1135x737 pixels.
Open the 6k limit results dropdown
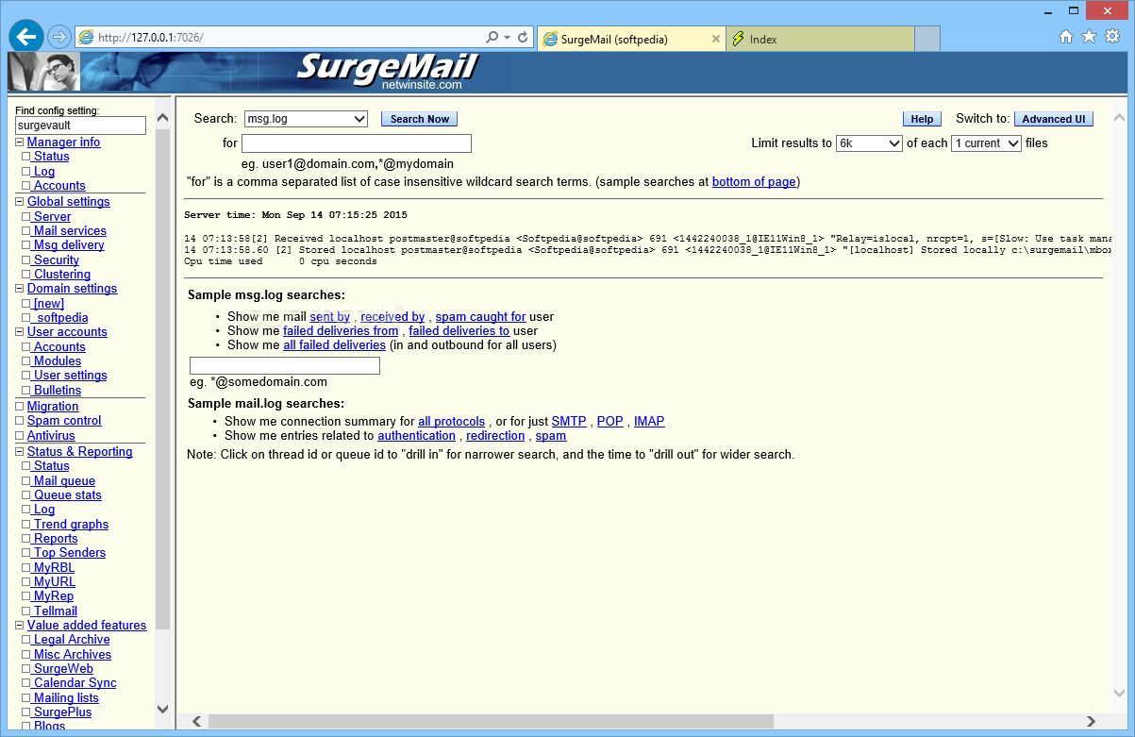coord(869,143)
